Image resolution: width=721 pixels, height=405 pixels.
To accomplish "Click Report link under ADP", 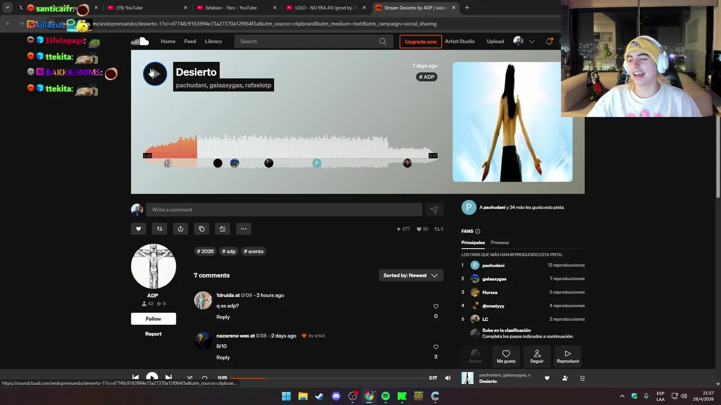I will [153, 334].
